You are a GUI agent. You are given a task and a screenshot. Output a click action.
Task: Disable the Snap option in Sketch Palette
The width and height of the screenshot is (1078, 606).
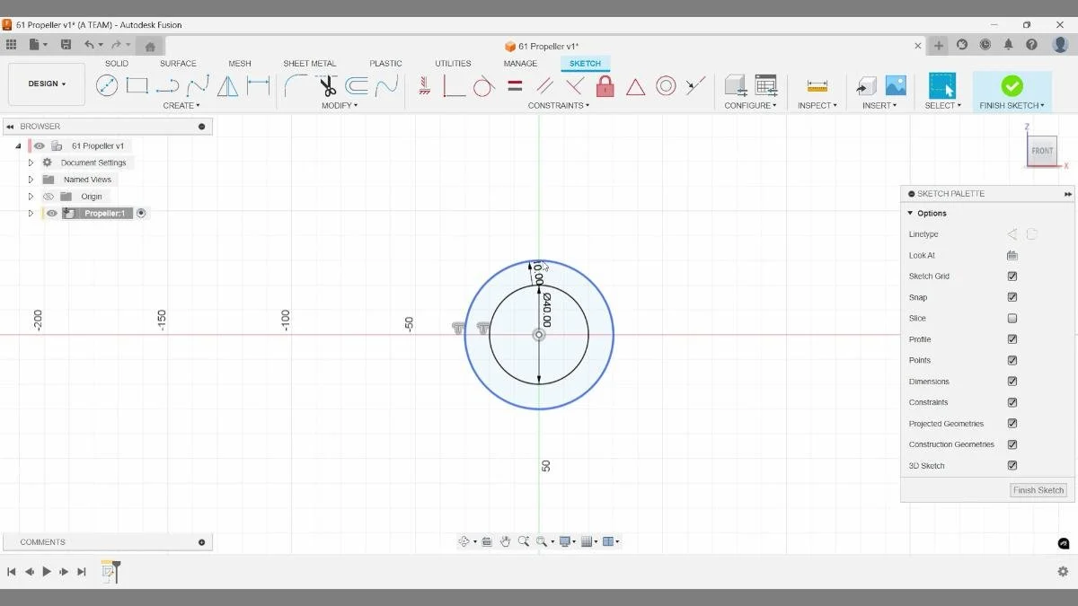tap(1012, 297)
